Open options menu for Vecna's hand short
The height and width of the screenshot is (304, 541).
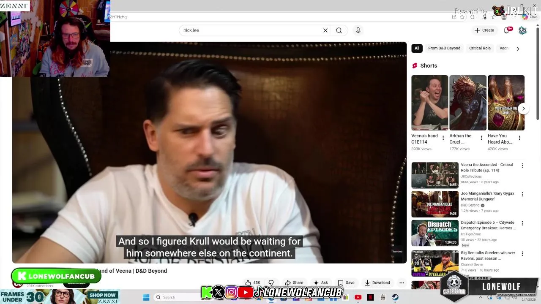[443, 138]
